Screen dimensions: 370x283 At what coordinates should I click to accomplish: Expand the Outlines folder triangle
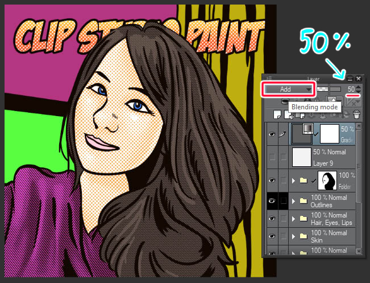(x=293, y=201)
